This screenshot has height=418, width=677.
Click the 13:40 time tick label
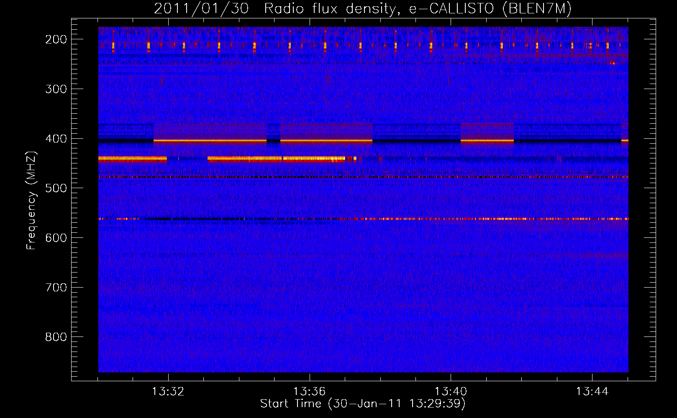point(451,392)
